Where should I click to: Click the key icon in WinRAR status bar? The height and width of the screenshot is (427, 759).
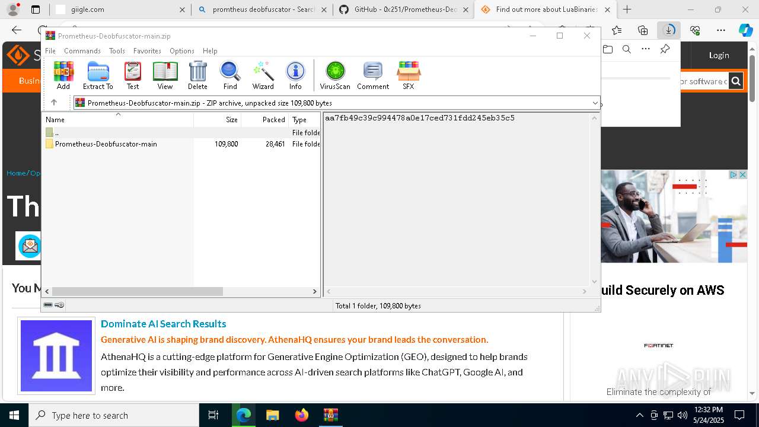(59, 305)
